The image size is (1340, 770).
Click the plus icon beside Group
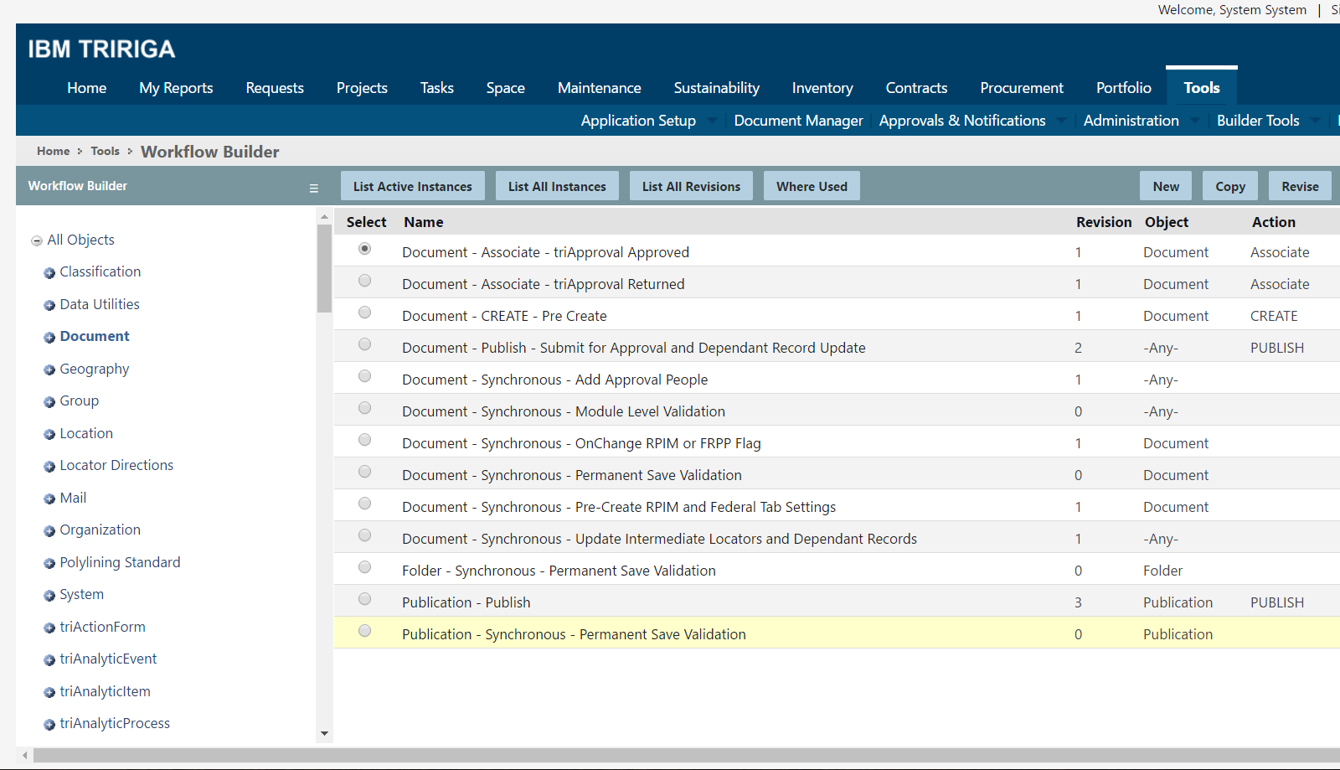[x=49, y=402]
